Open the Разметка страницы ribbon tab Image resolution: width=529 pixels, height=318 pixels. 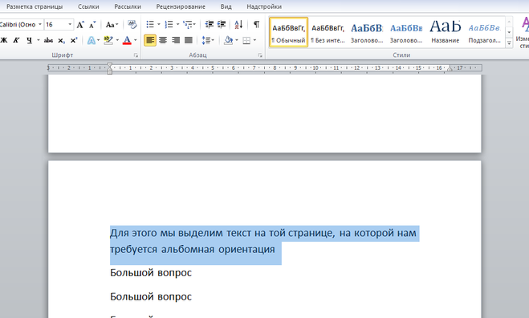(35, 6)
